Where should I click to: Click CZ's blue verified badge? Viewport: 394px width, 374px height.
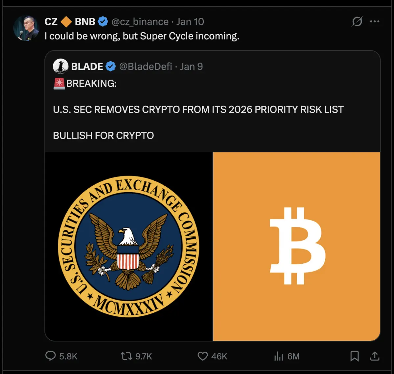[x=103, y=22]
